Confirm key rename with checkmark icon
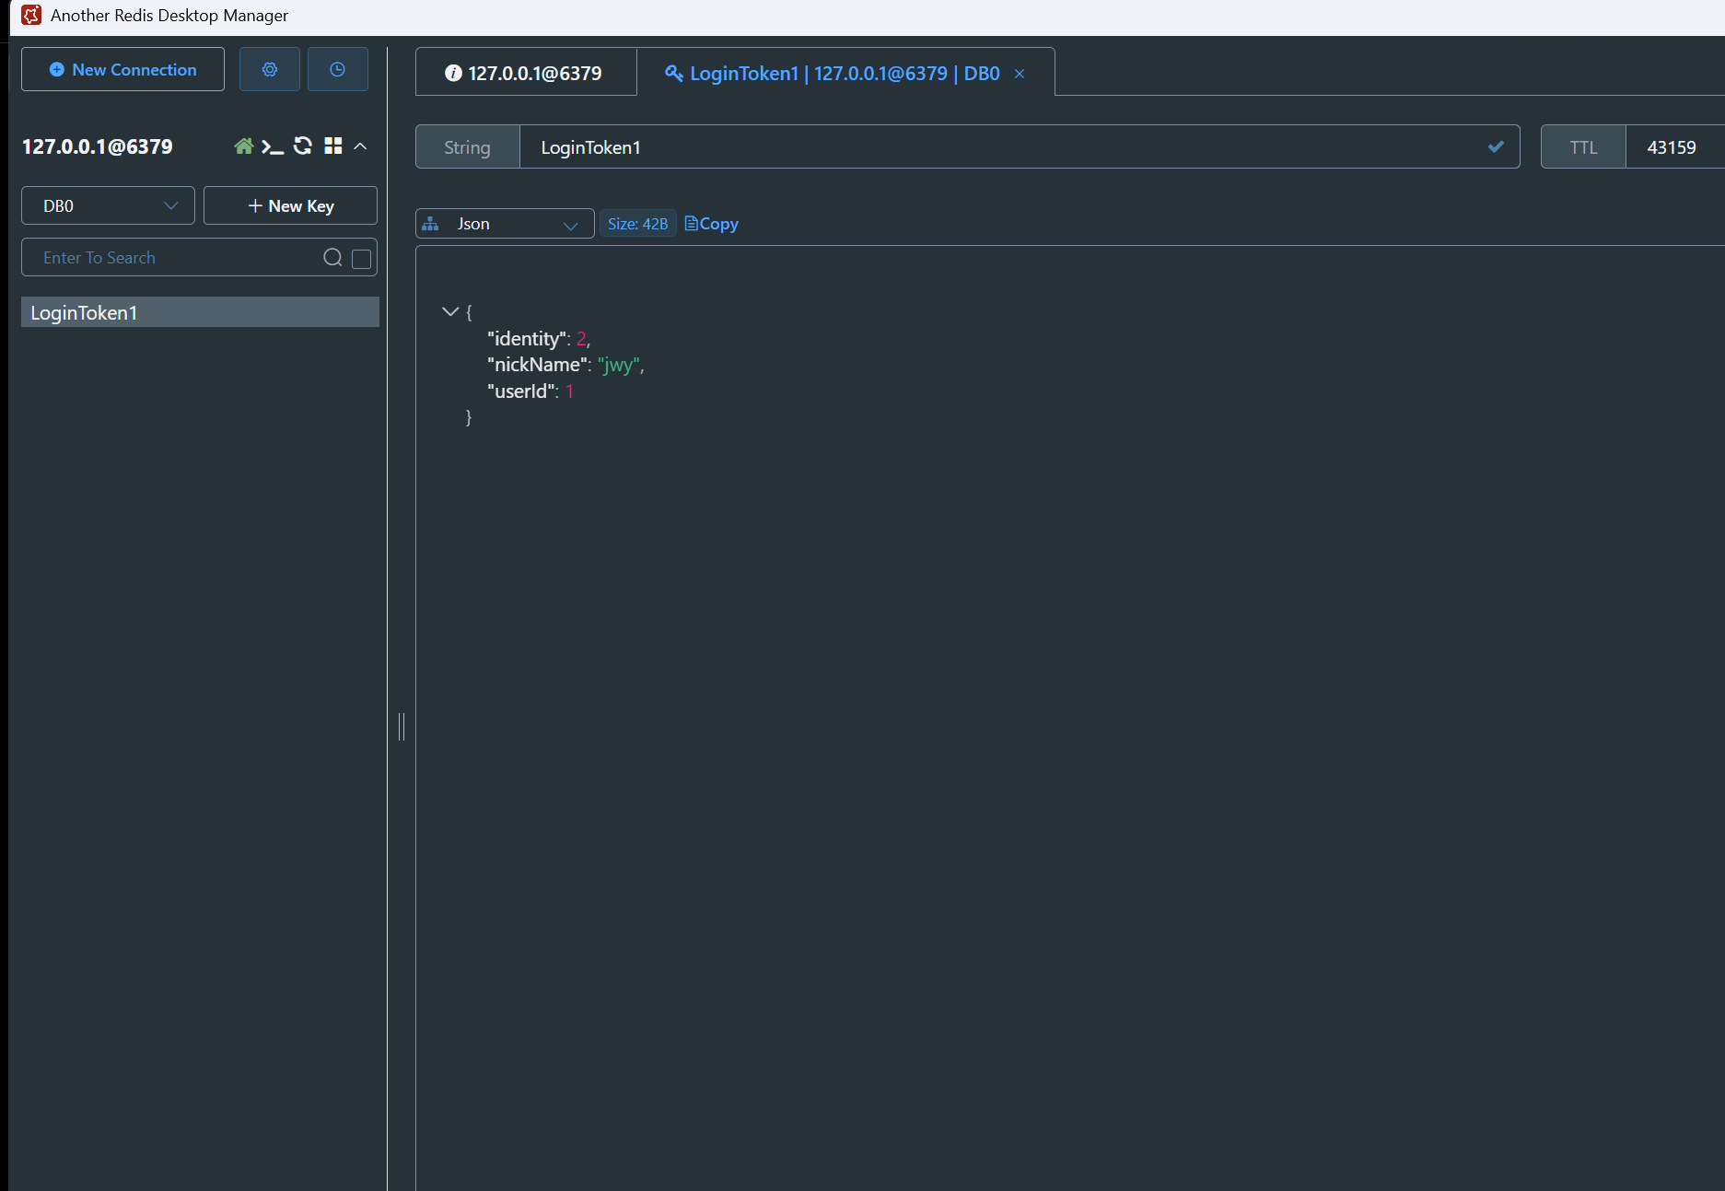The height and width of the screenshot is (1191, 1725). click(1496, 146)
